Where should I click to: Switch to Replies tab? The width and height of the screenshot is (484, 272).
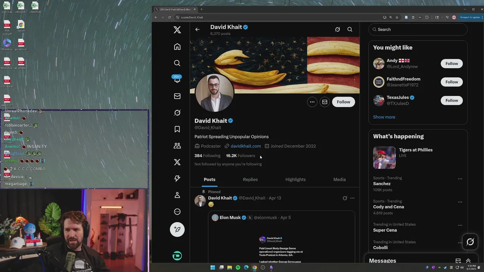click(250, 179)
